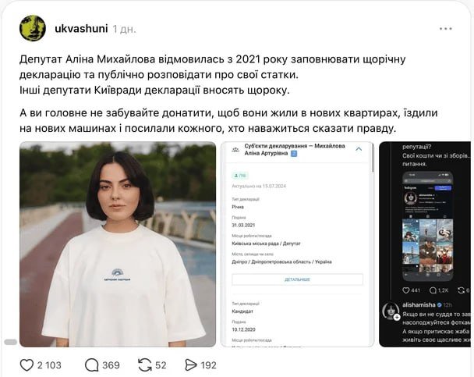474x377 pixels.
Task: Open the woman portrait photo
Action: pos(118,244)
